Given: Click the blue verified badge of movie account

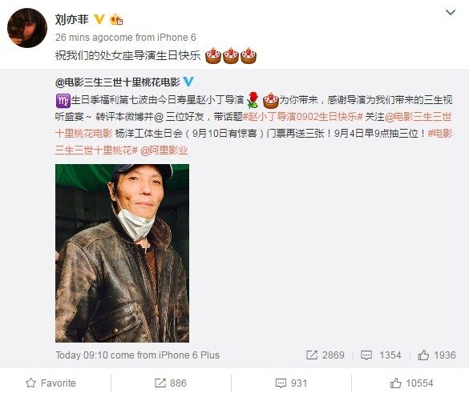Looking at the screenshot, I should [x=188, y=82].
